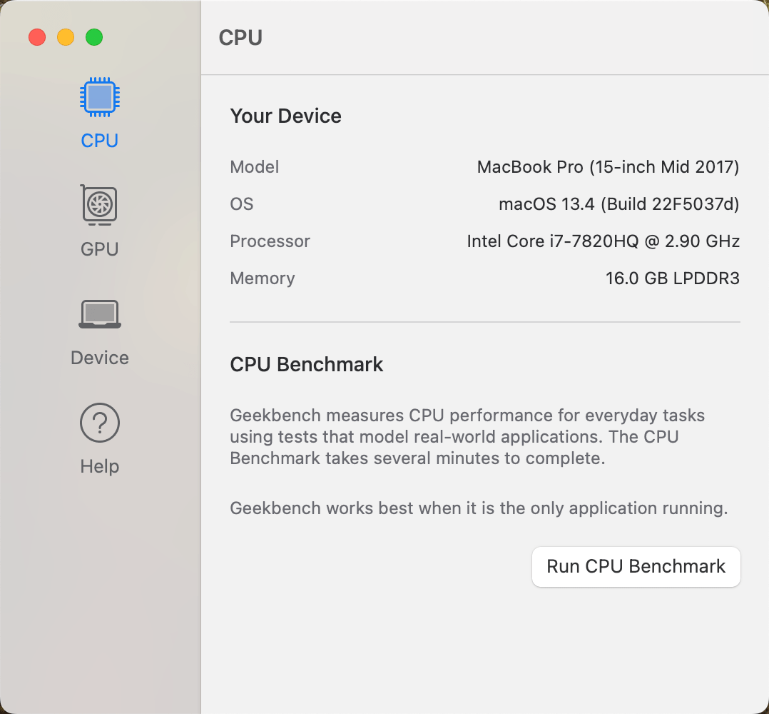The height and width of the screenshot is (714, 769).
Task: Select the blue CPU sidebar label
Action: click(100, 141)
